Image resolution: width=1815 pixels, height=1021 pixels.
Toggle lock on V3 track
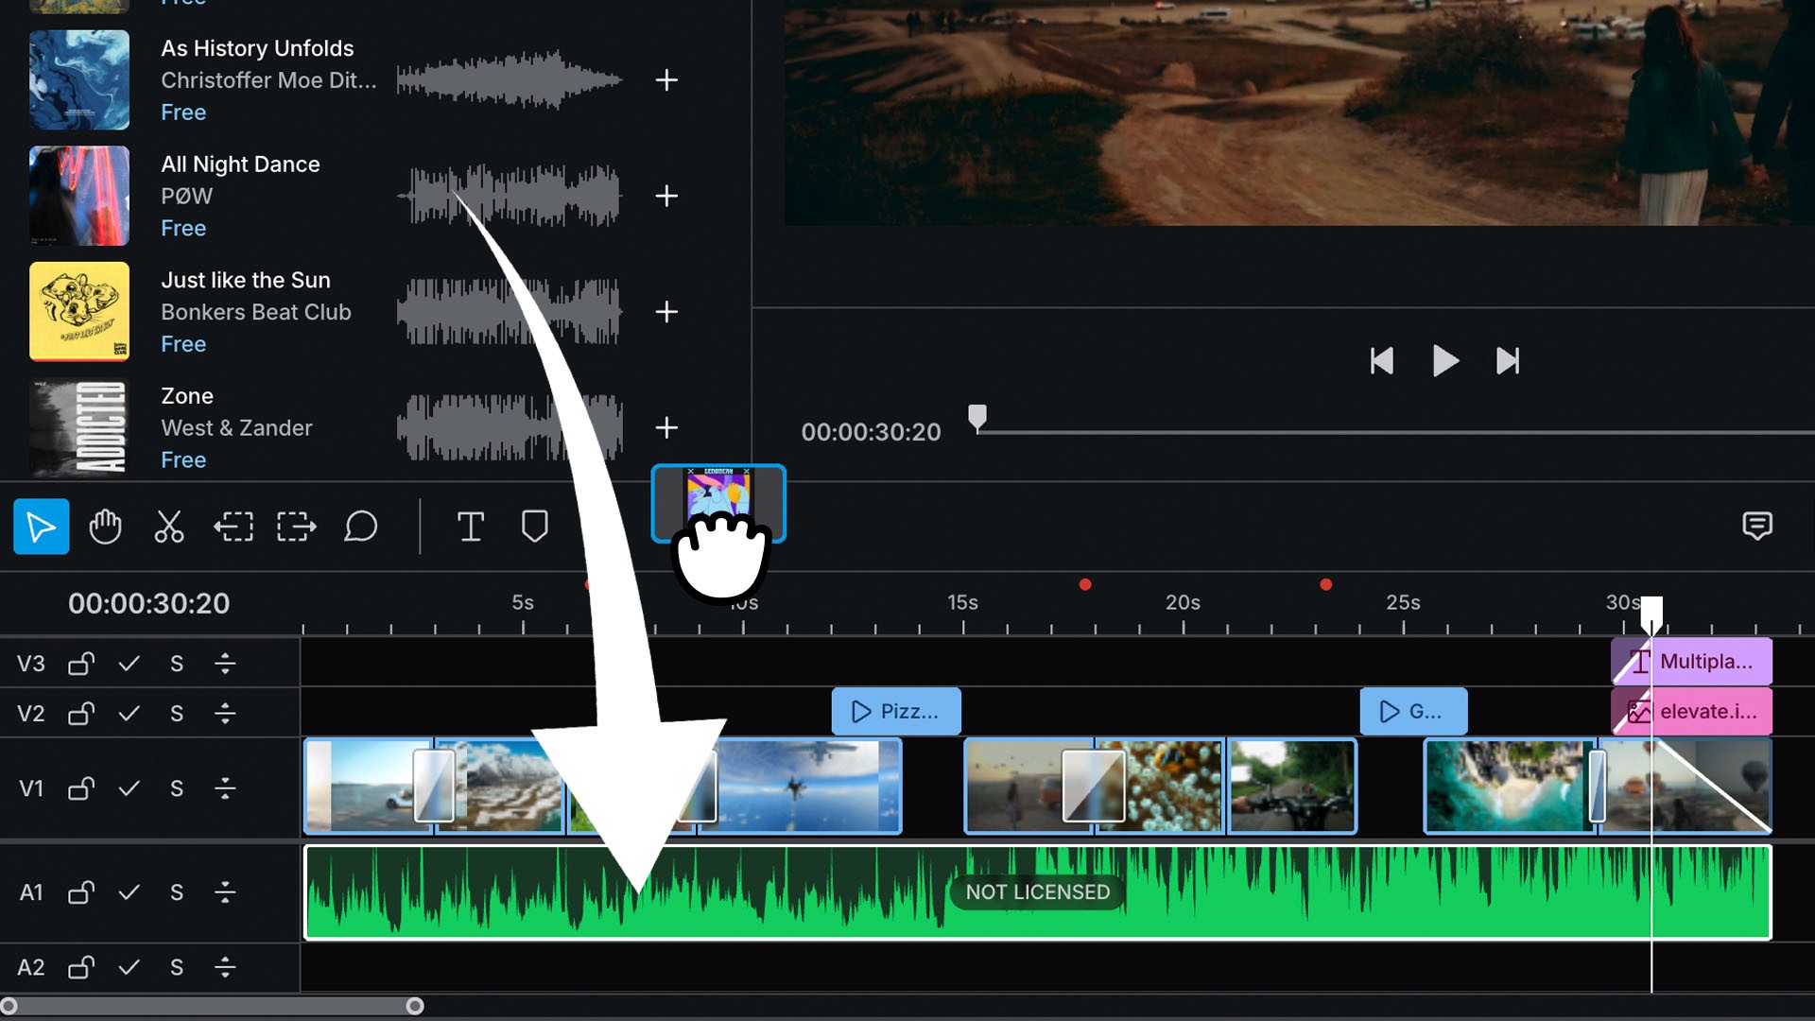point(81,664)
